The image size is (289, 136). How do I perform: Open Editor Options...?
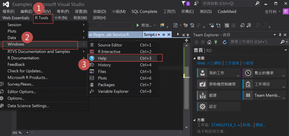click(x=44, y=92)
